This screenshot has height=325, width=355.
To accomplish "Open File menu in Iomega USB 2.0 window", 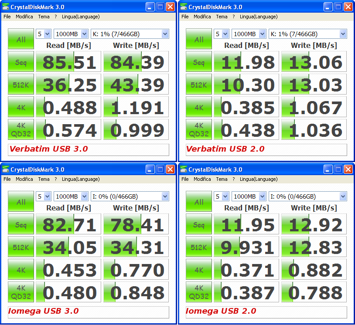I will (x=185, y=179).
